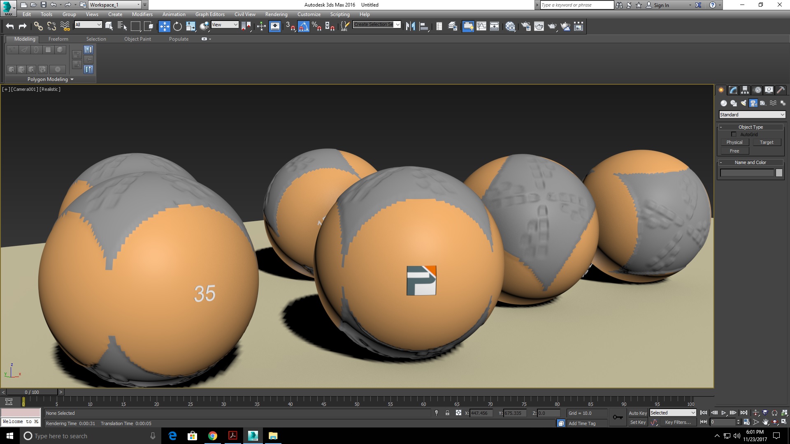This screenshot has width=790, height=444.
Task: Open the selection filter All dropdown
Action: [x=88, y=25]
